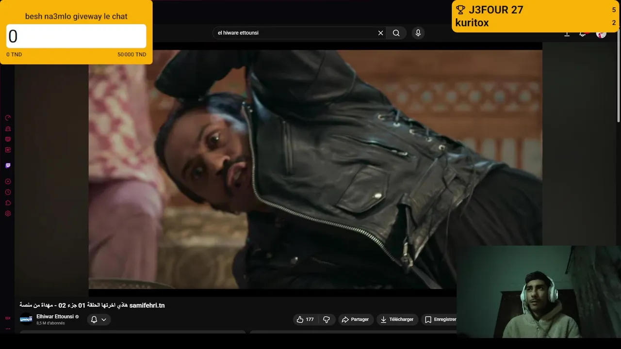Click the Télécharger download button
This screenshot has width=621, height=349.
pyautogui.click(x=397, y=319)
